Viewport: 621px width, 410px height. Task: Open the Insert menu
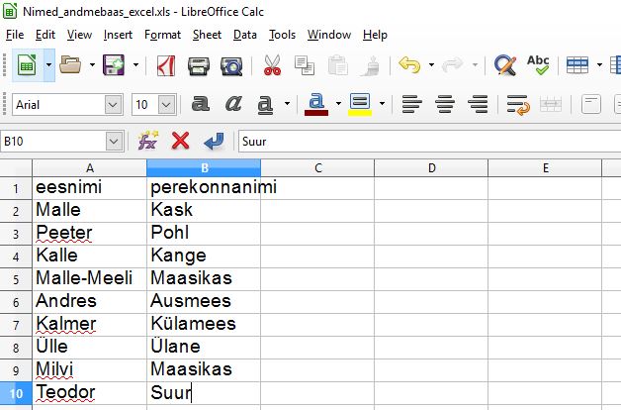tap(118, 35)
